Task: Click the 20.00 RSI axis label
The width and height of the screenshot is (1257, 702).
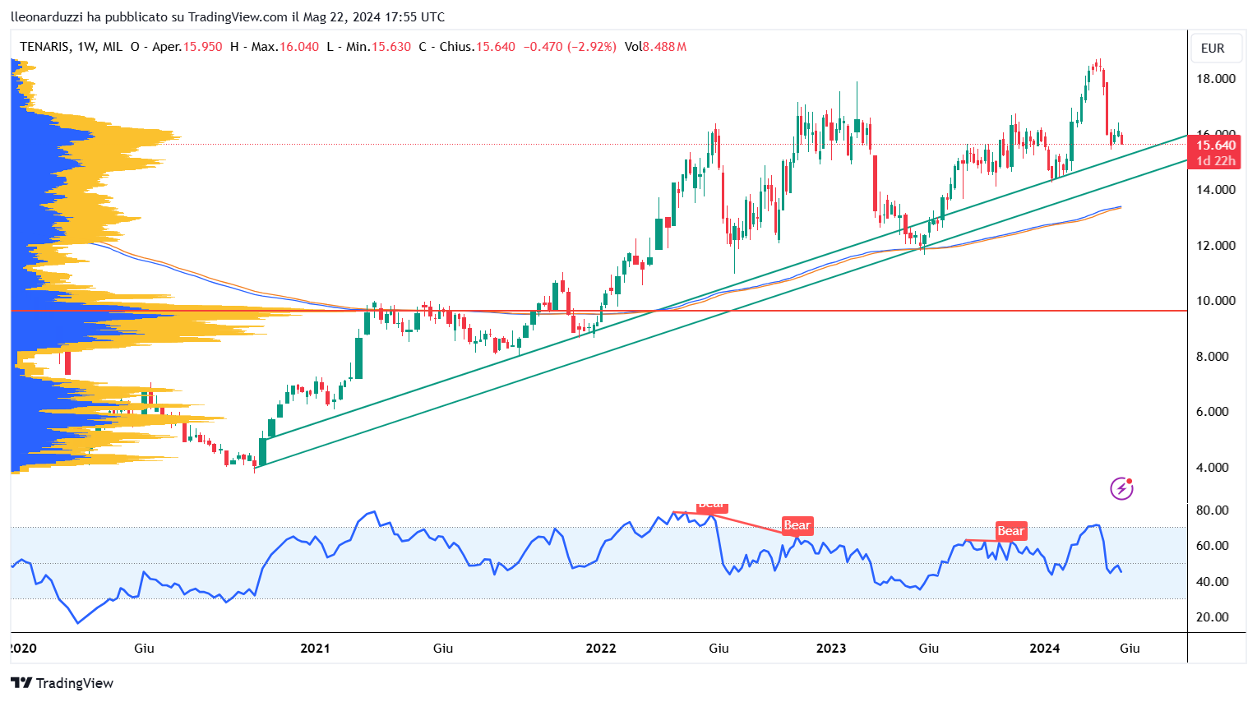Action: 1213,617
